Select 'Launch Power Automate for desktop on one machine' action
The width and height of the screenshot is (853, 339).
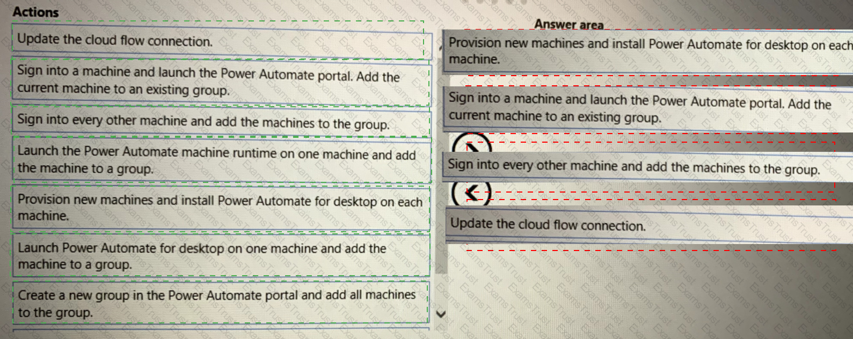[221, 256]
